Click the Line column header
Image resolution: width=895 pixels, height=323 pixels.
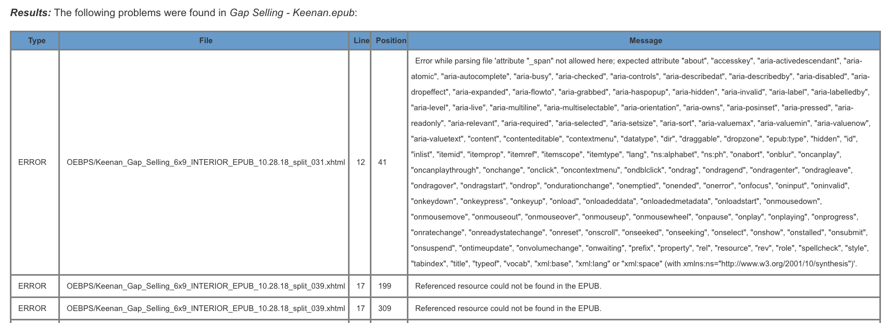click(361, 41)
